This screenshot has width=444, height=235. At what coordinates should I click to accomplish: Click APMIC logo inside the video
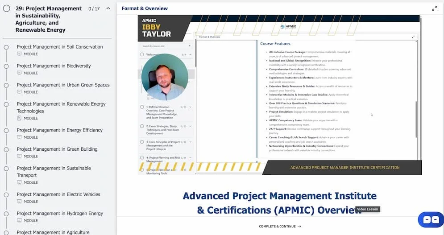288,26
